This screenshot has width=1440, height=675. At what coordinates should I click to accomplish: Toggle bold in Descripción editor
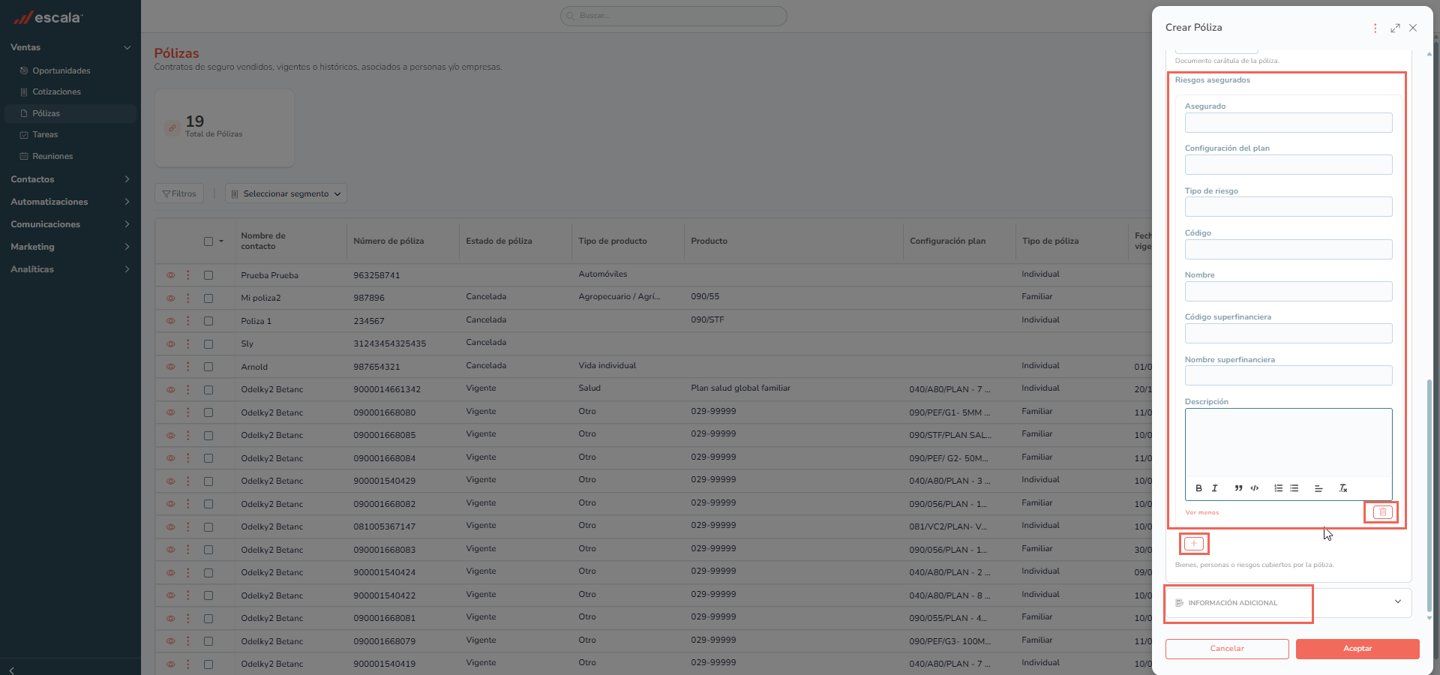pos(1198,488)
